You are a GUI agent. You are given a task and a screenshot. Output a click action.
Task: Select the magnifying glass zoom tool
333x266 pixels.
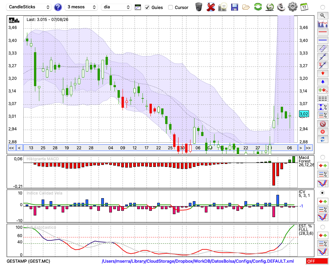pyautogui.click(x=323, y=16)
